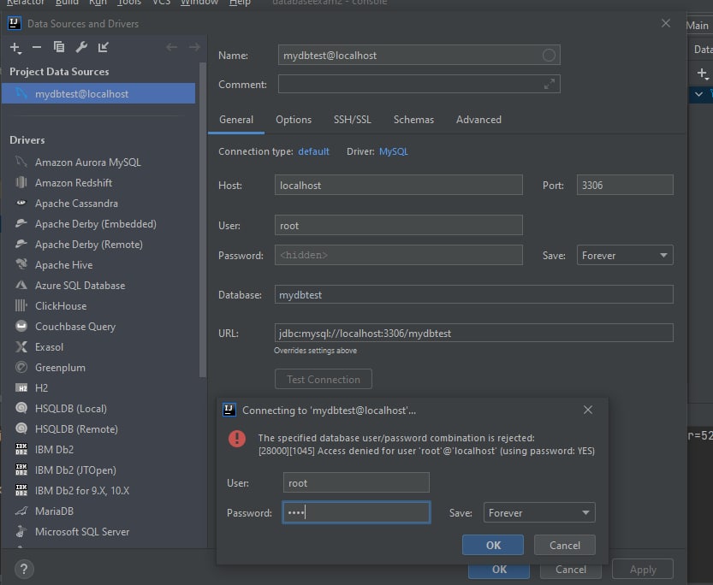Duplicate the selected data source
The height and width of the screenshot is (585, 713).
tap(59, 47)
